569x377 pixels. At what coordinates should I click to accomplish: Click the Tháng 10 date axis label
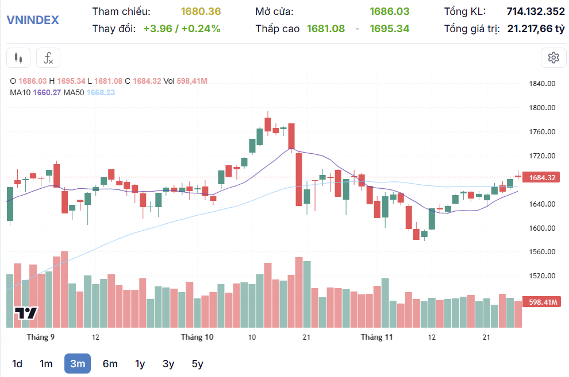click(197, 337)
